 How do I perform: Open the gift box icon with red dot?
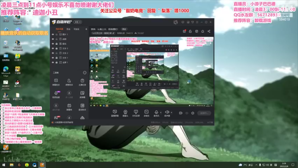click(184, 31)
